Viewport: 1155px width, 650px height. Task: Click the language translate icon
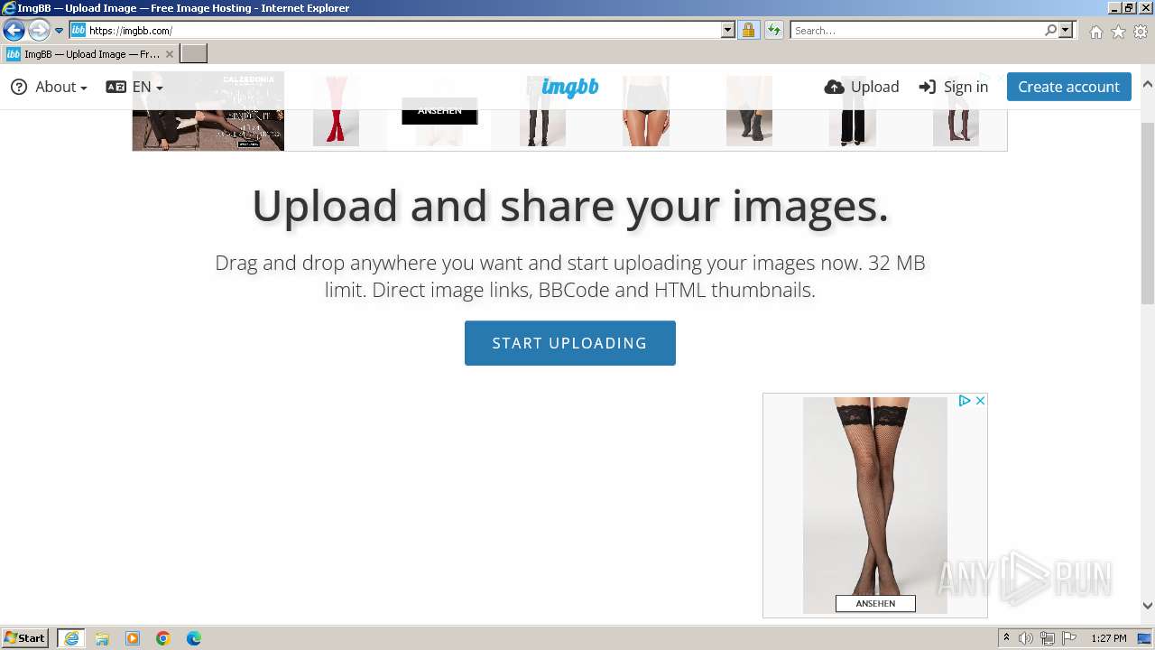click(x=115, y=87)
